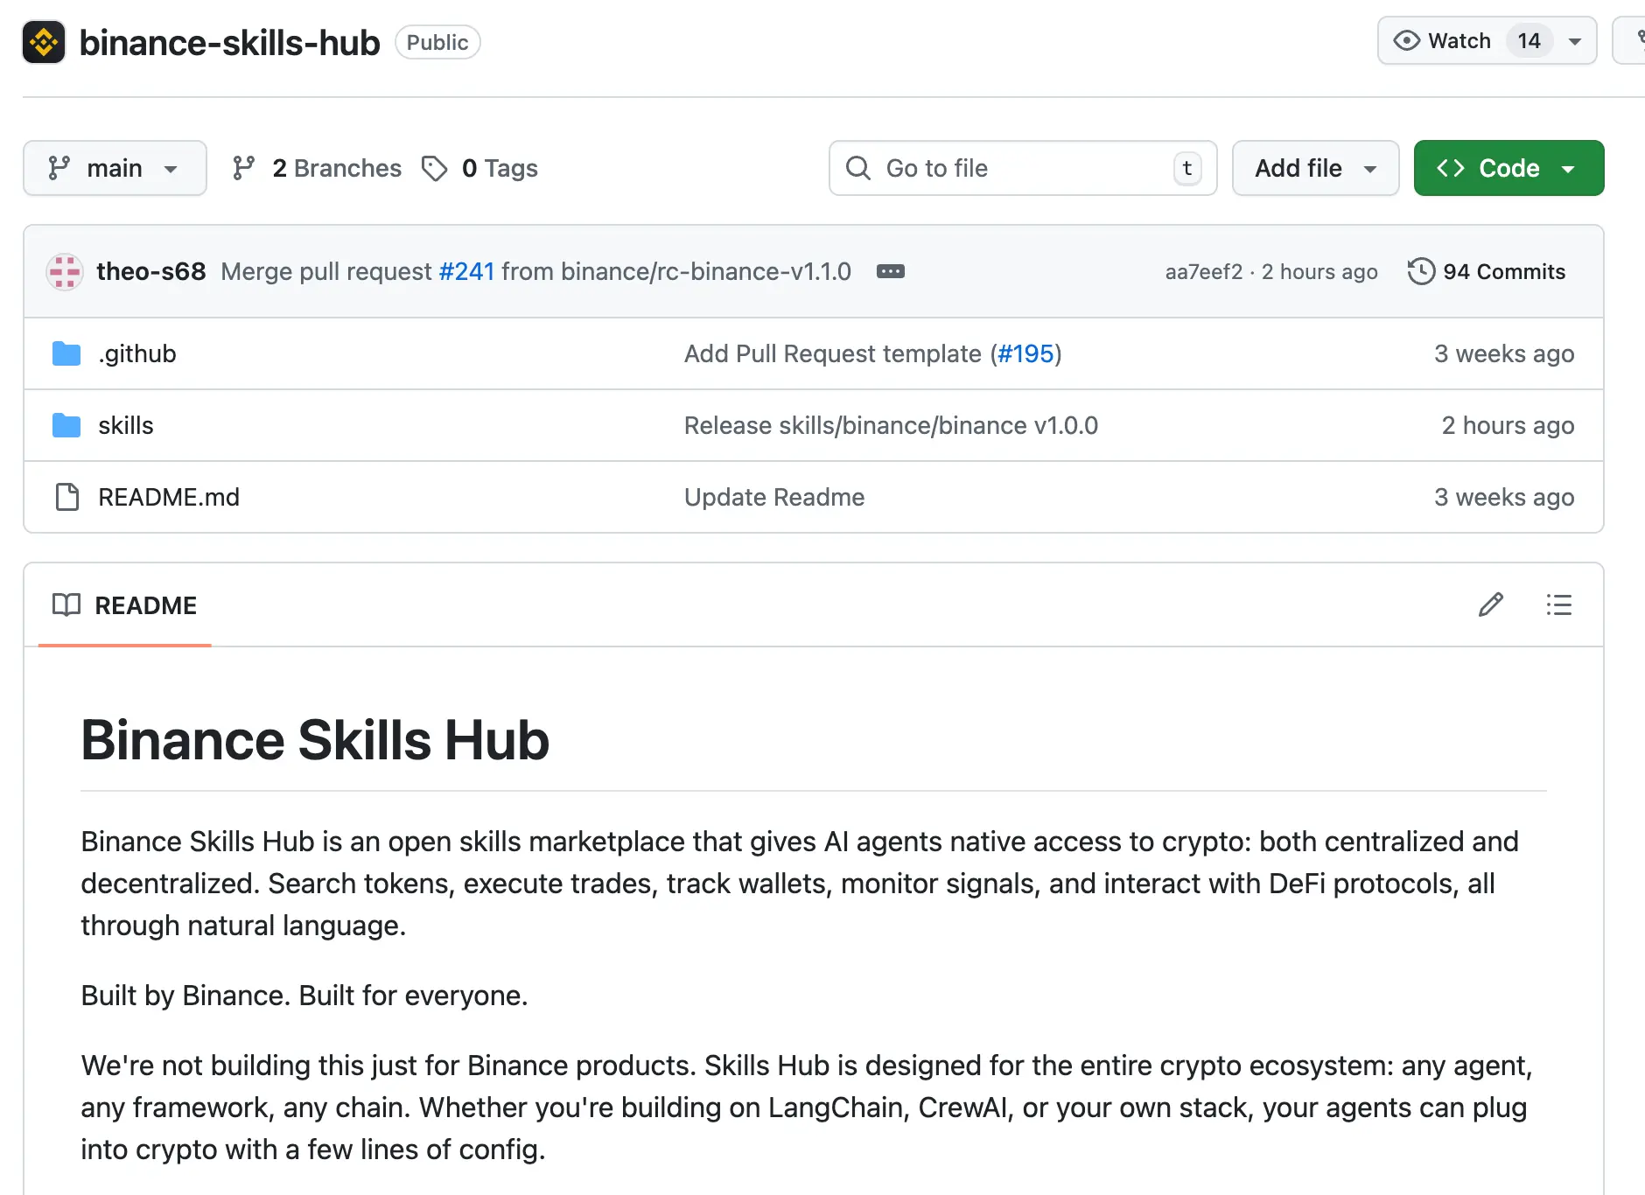Open the green Code dropdown button

[1508, 168]
